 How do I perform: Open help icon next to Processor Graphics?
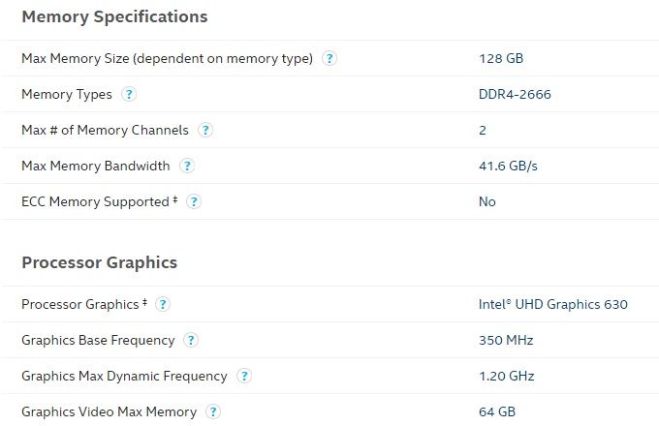(163, 304)
